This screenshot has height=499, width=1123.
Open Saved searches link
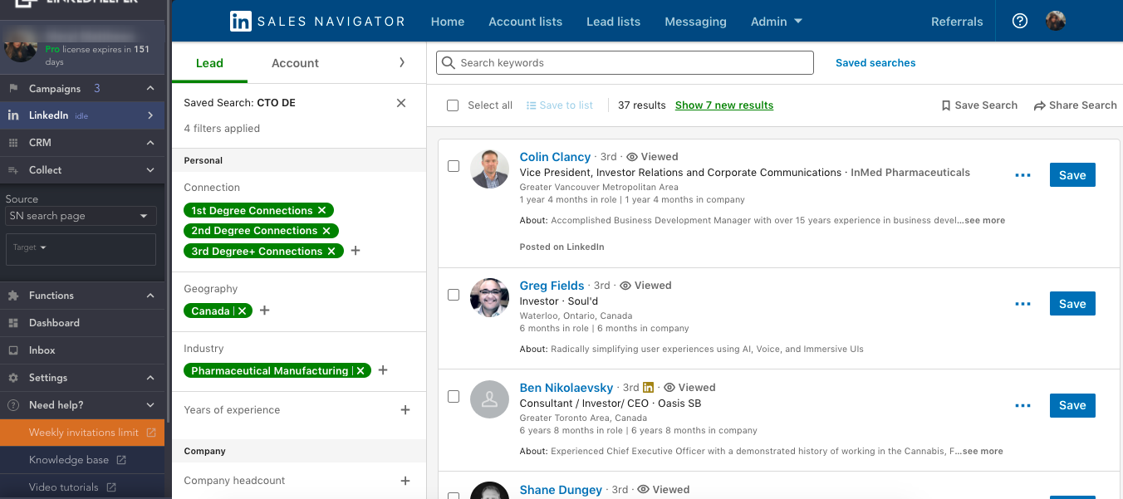click(x=875, y=63)
